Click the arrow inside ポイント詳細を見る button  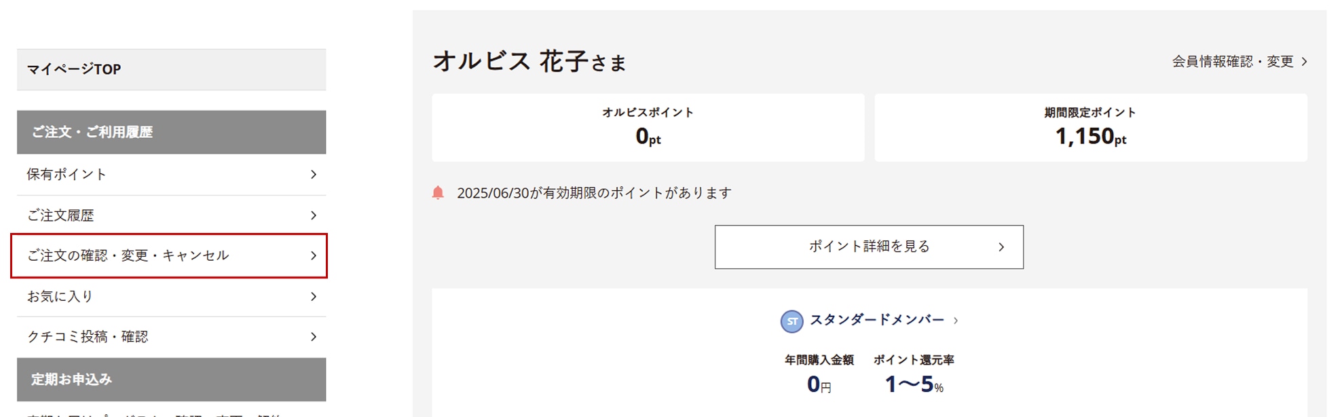(x=1001, y=247)
